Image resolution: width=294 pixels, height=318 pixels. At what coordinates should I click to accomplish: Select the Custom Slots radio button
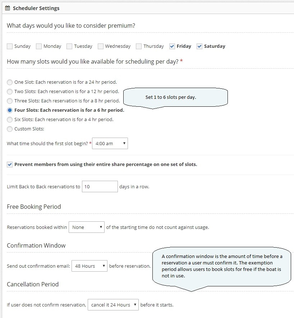coord(10,129)
